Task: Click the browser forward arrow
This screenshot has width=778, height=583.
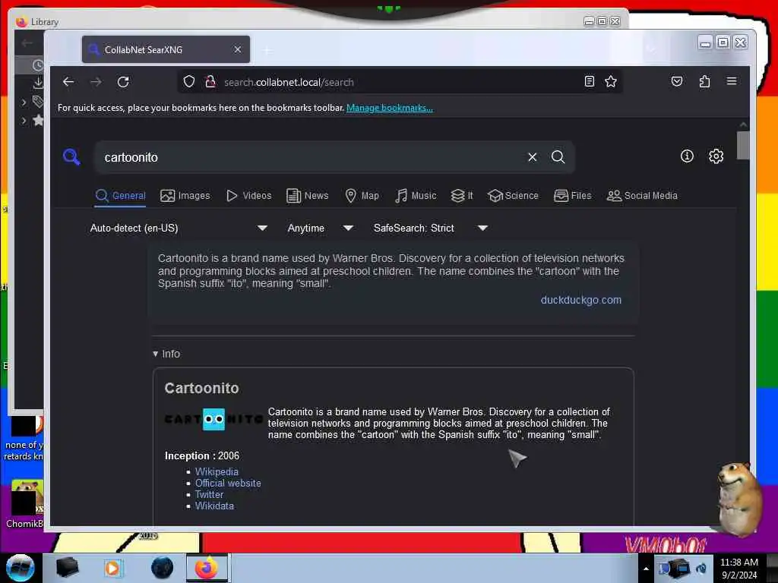Action: point(96,82)
